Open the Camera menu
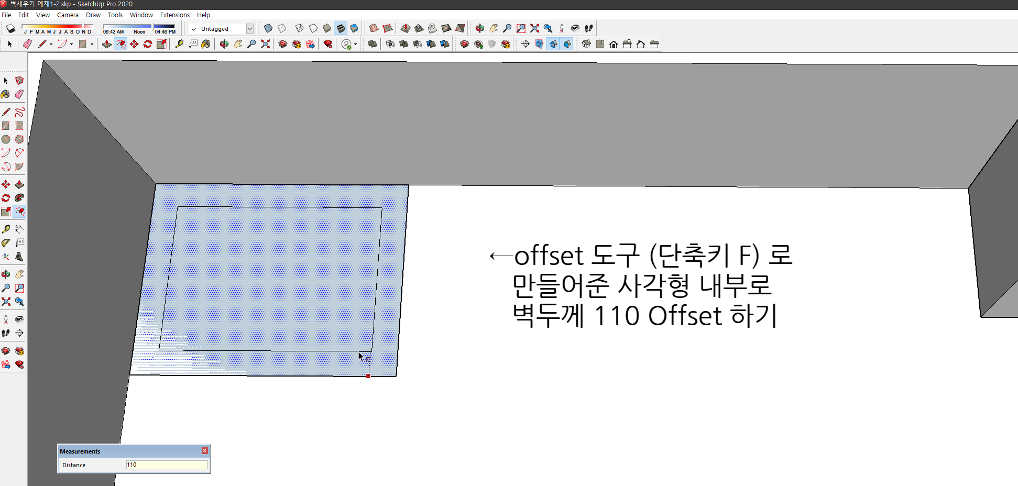Screen dimensions: 1018x486 [68, 15]
